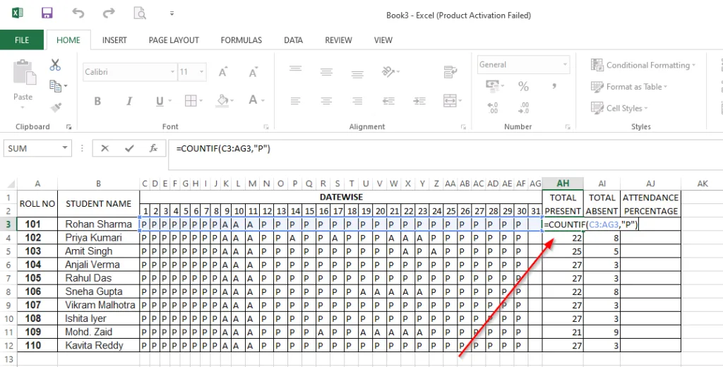The image size is (723, 367).
Task: Click Top Align icon
Action: pos(296,68)
